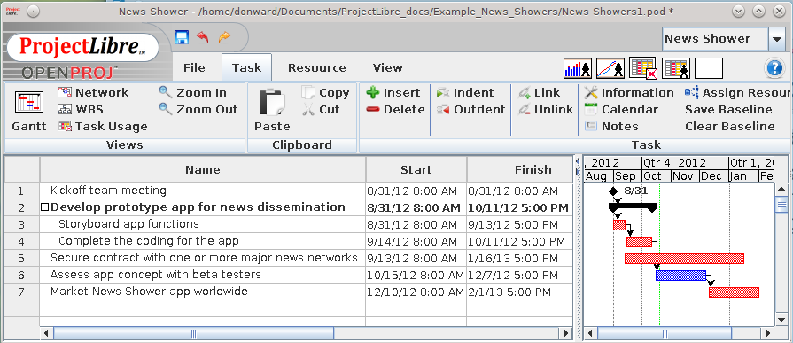Image resolution: width=793 pixels, height=343 pixels.
Task: Cut the selected task
Action: pos(321,109)
